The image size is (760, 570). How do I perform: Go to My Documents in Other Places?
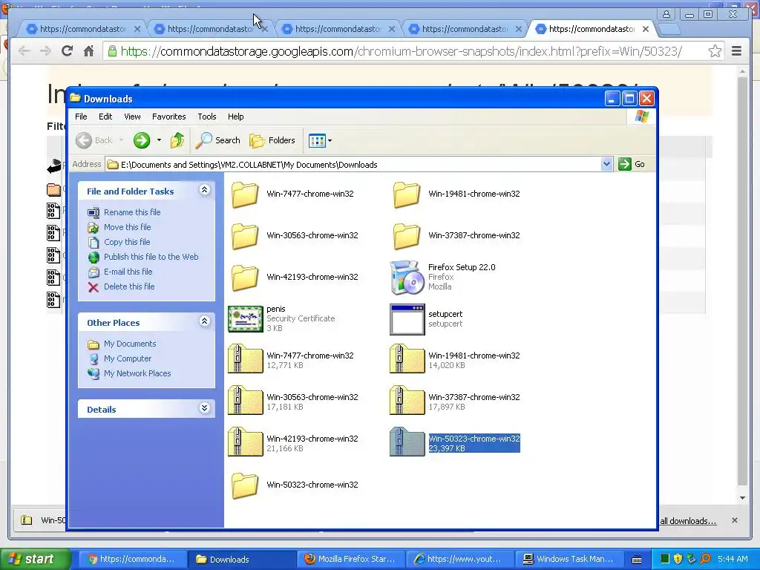click(130, 344)
